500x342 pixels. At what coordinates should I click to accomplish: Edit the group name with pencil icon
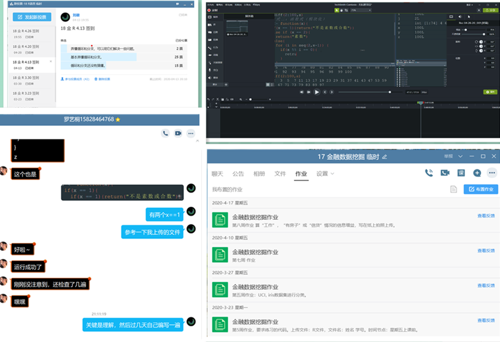[384, 157]
